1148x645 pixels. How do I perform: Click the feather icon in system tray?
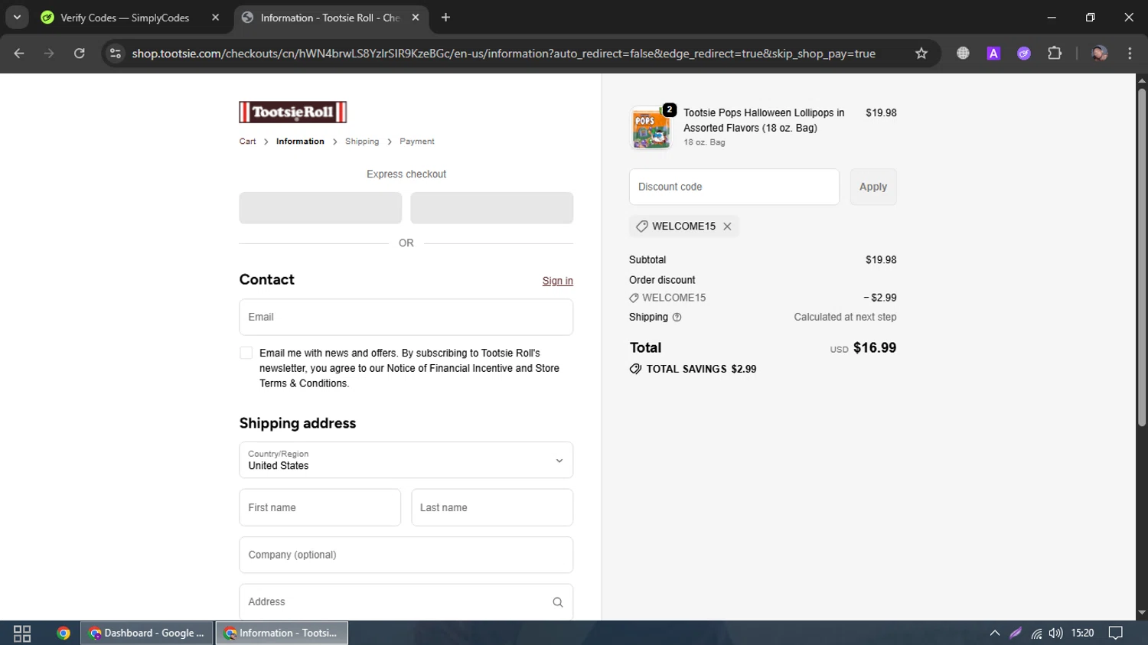(x=1016, y=633)
